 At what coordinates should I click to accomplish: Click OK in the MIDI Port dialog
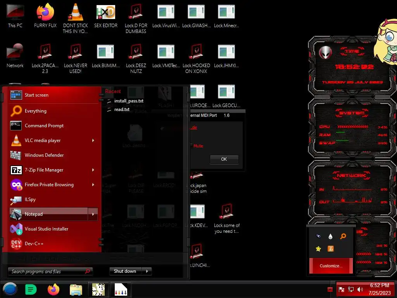click(x=224, y=159)
